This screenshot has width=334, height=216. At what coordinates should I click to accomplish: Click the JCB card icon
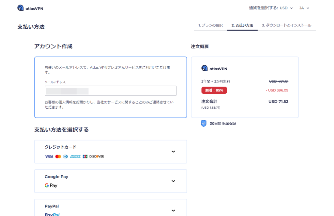coord(85,156)
